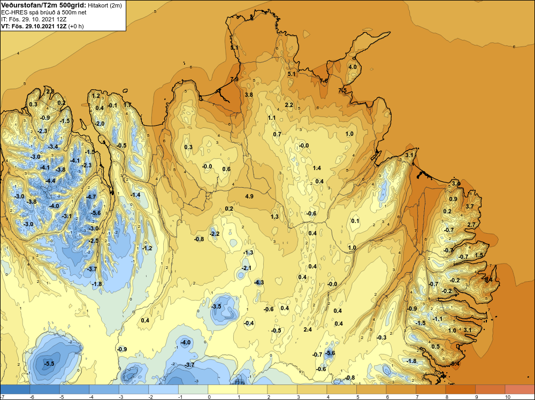This screenshot has height=400, width=535.
Task: Click the -3.4 temperature value
Action: click(x=53, y=147)
